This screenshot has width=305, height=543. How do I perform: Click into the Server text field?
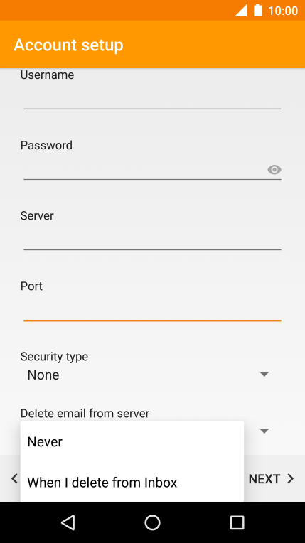point(152,238)
